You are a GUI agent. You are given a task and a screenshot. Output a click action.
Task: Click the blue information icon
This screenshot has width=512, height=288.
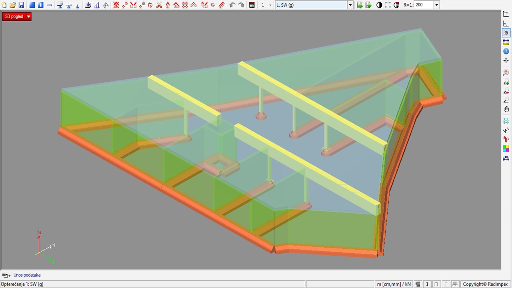point(506,51)
